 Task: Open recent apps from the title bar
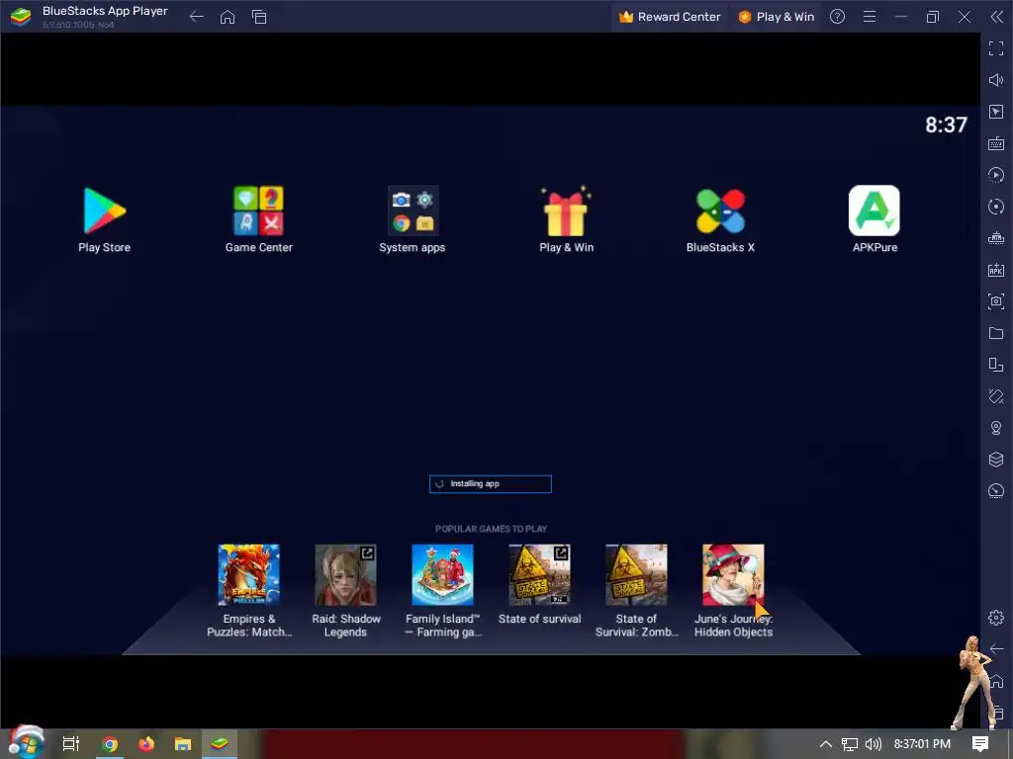pos(259,17)
